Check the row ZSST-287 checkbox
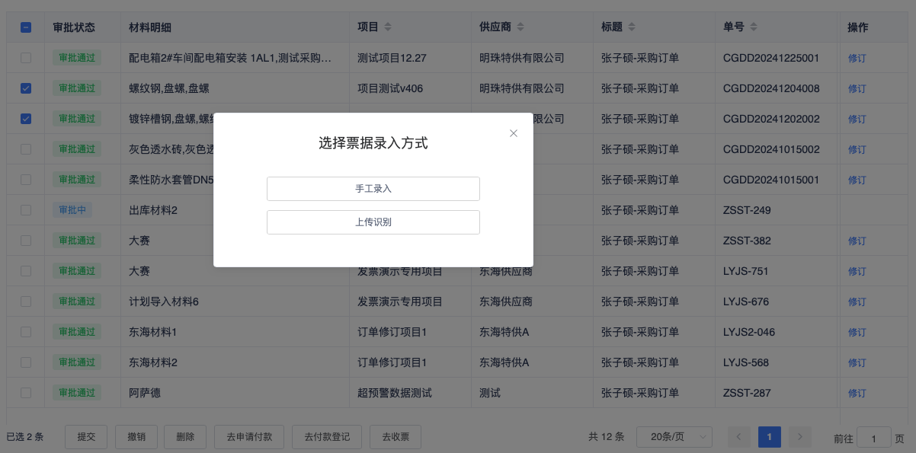This screenshot has height=453, width=916. point(26,393)
